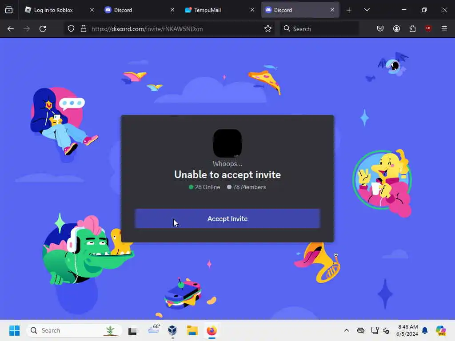Go forward to the next page
455x341 pixels.
click(26, 29)
